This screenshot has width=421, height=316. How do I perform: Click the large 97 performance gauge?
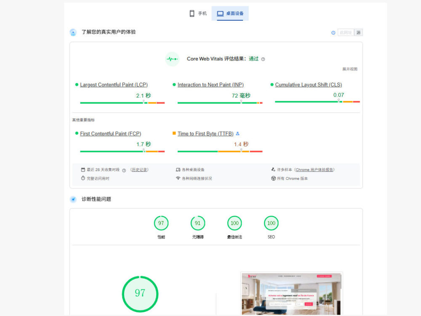(x=140, y=294)
